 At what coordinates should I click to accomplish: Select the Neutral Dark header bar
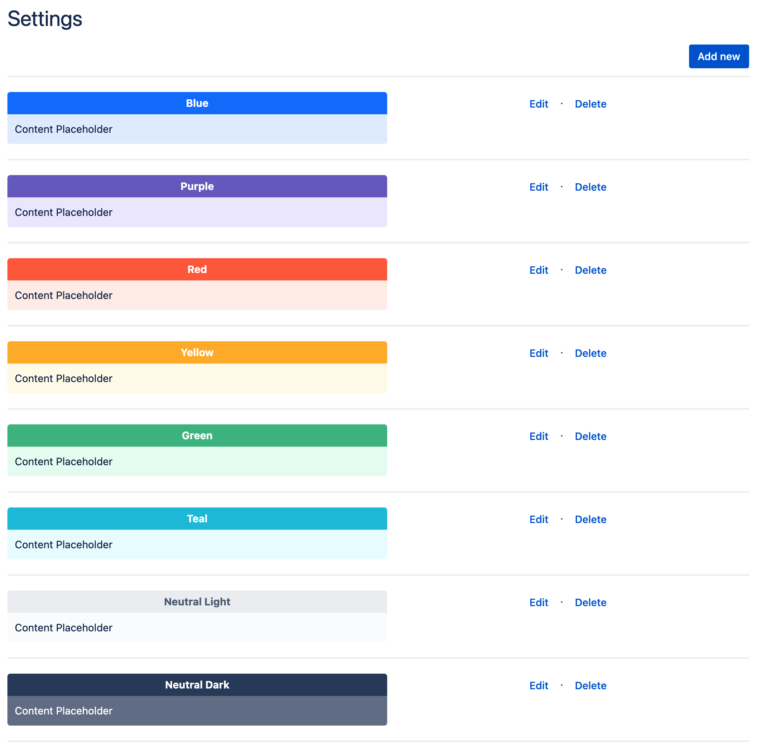pos(197,685)
